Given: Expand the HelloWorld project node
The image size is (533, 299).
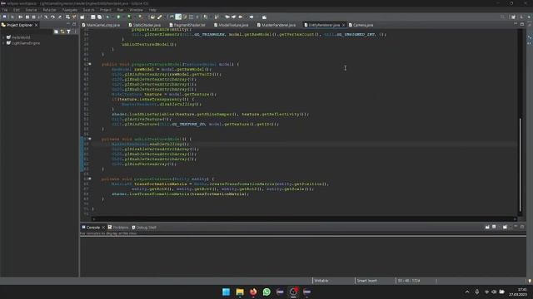Looking at the screenshot, I should pyautogui.click(x=3, y=37).
